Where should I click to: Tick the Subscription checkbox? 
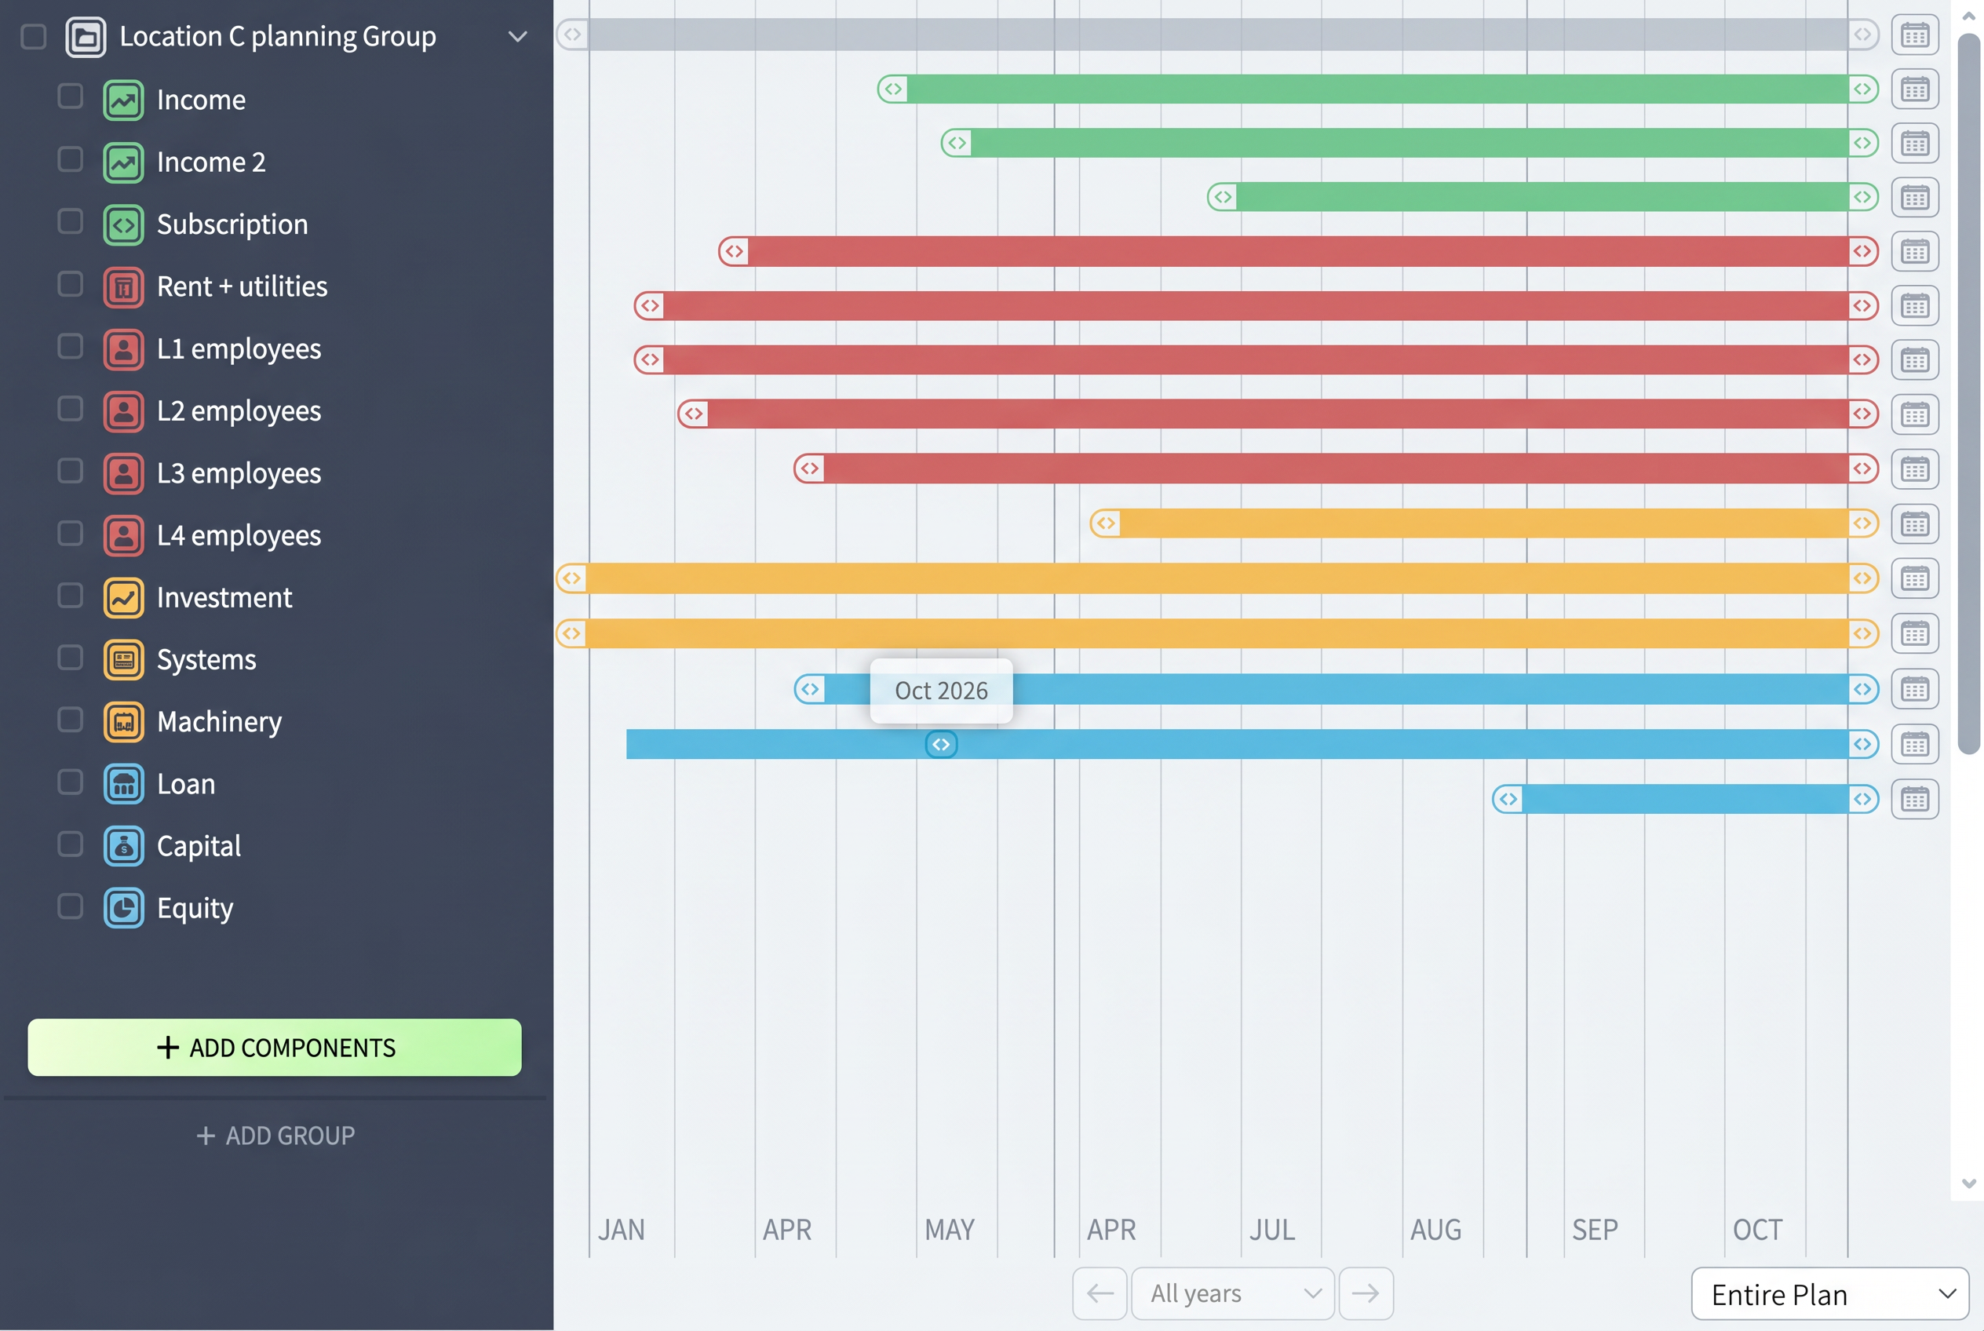(71, 221)
